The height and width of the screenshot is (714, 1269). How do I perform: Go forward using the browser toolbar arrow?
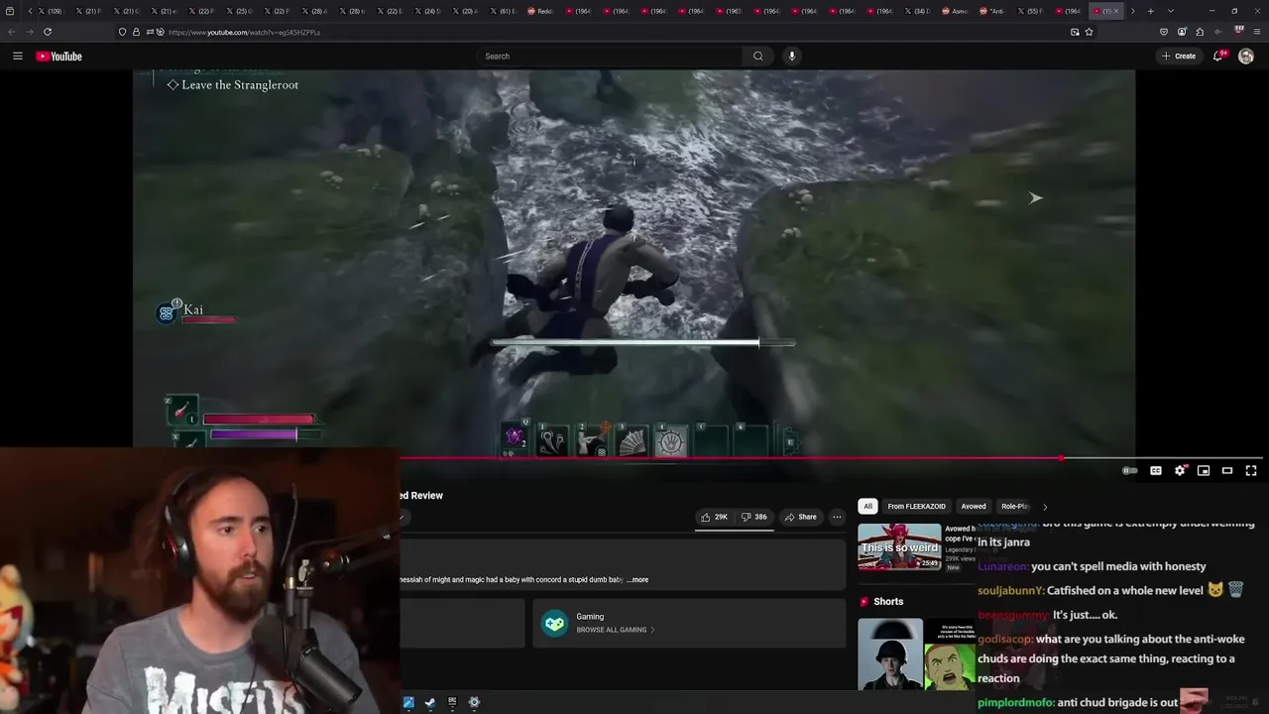[29, 32]
